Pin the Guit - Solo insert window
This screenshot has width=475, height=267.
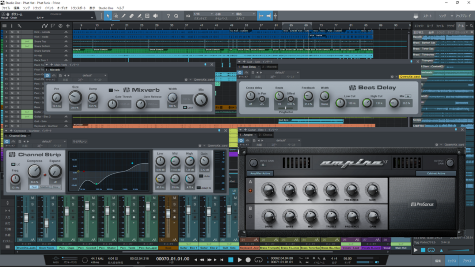[411, 62]
